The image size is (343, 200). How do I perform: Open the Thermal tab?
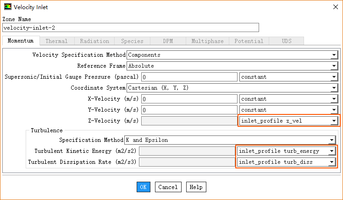(x=56, y=41)
